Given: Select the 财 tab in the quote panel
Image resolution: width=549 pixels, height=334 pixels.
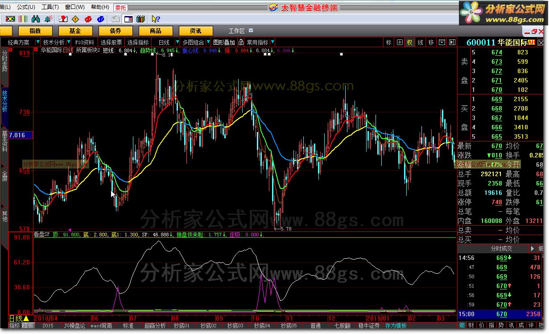Looking at the screenshot, I should [471, 325].
